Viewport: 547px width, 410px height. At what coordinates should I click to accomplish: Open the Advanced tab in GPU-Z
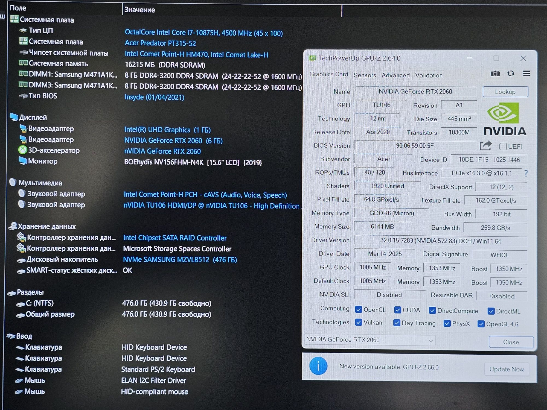[x=395, y=75]
